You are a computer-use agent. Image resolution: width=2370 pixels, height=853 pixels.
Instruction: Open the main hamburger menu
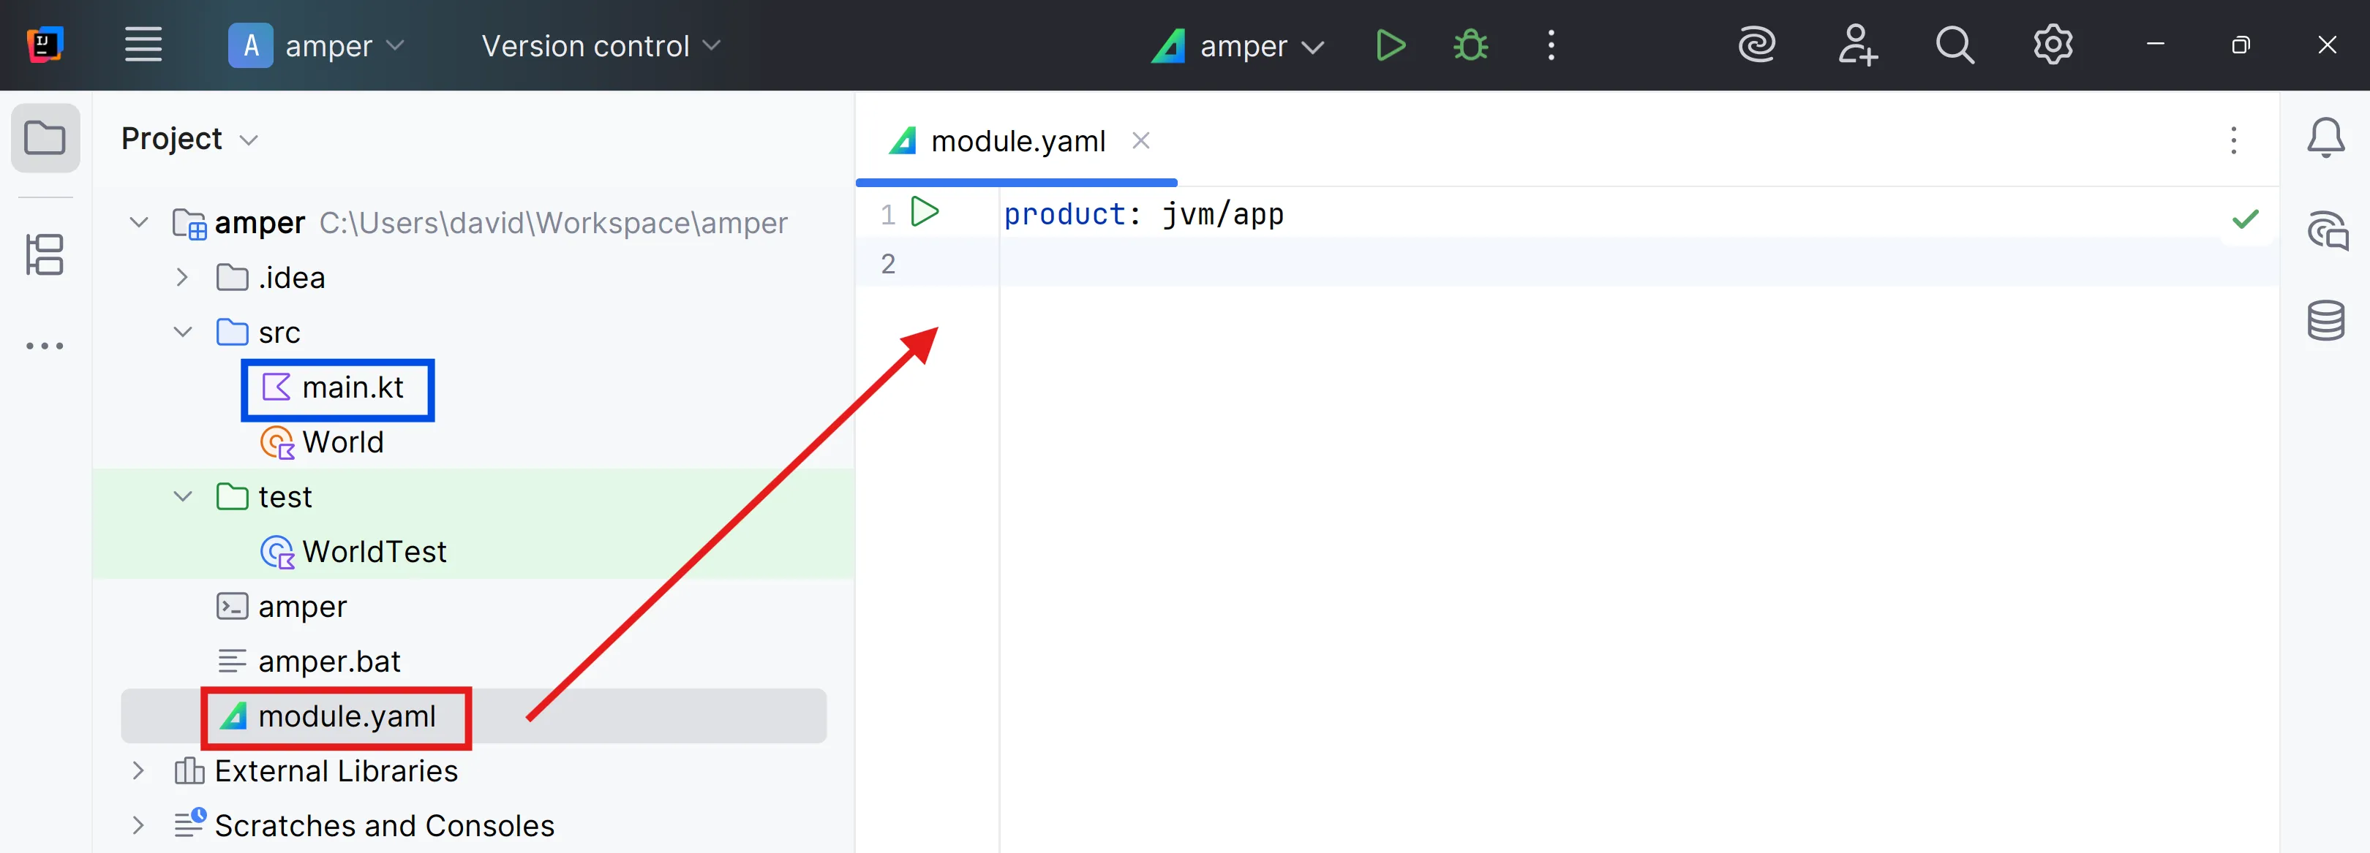143,45
